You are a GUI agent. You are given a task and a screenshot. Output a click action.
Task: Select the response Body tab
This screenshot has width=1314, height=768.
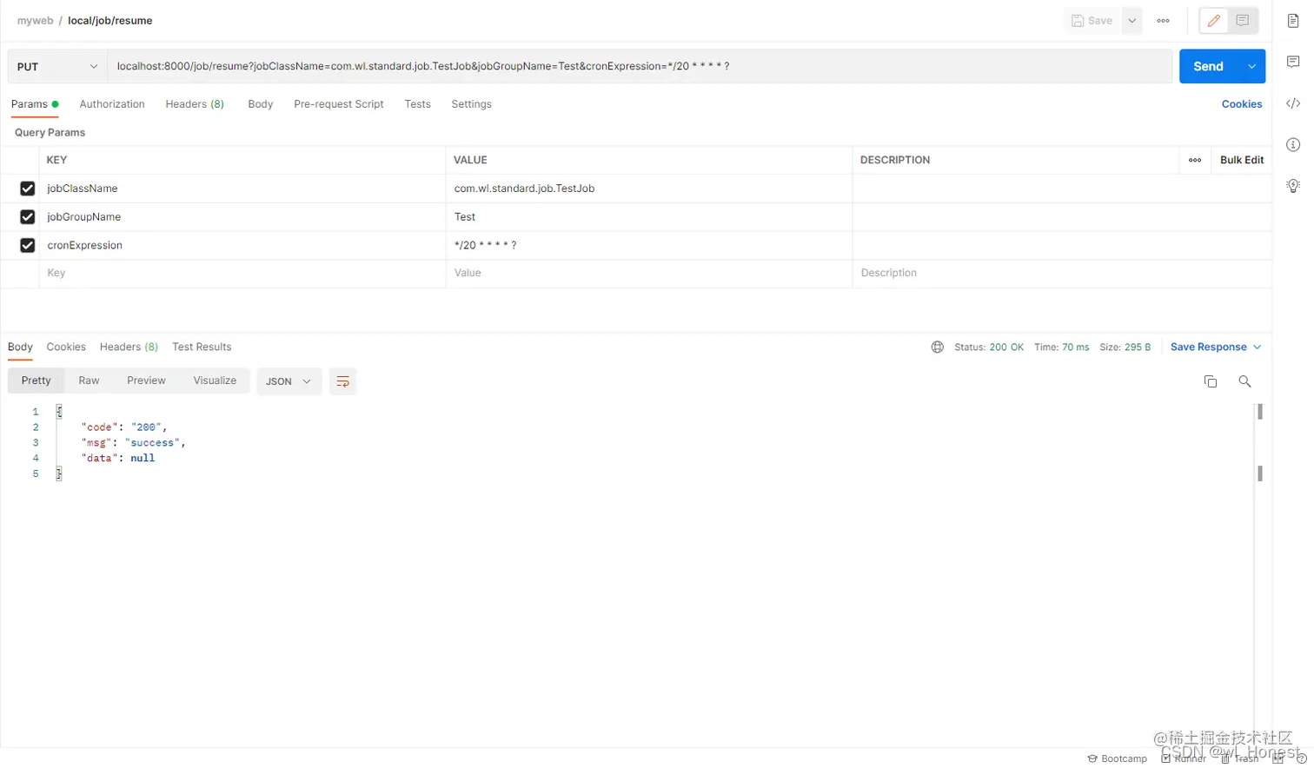tap(20, 347)
